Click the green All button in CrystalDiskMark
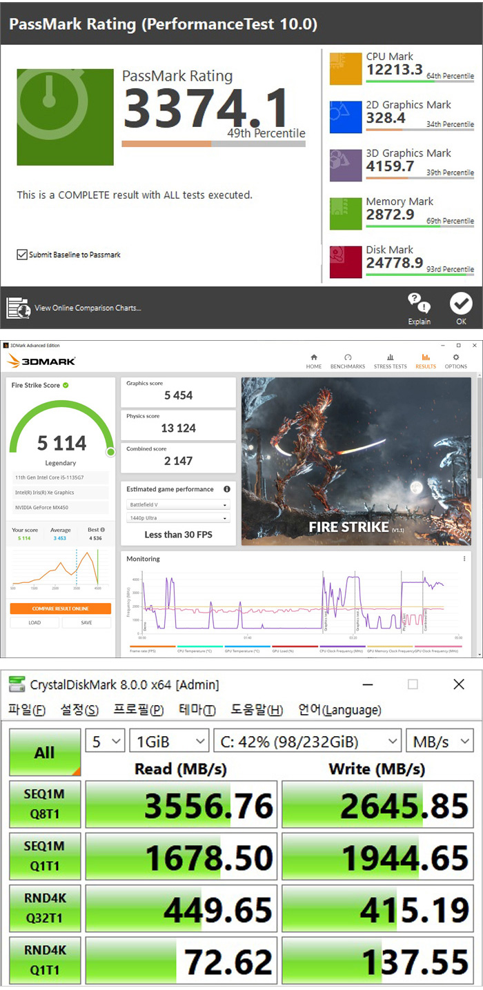 point(45,752)
